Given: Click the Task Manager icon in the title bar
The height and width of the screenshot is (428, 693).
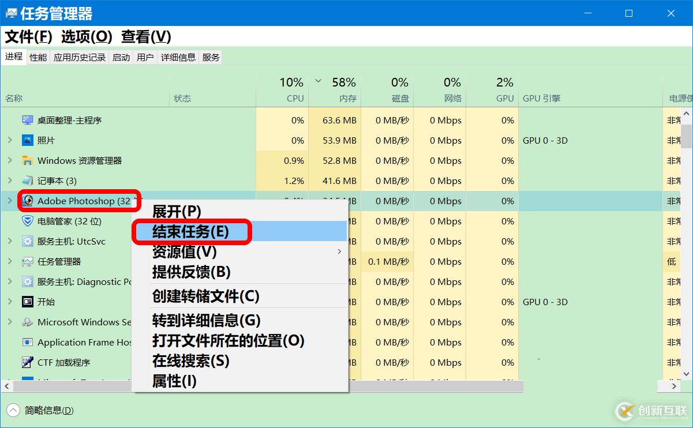Looking at the screenshot, I should (x=11, y=13).
